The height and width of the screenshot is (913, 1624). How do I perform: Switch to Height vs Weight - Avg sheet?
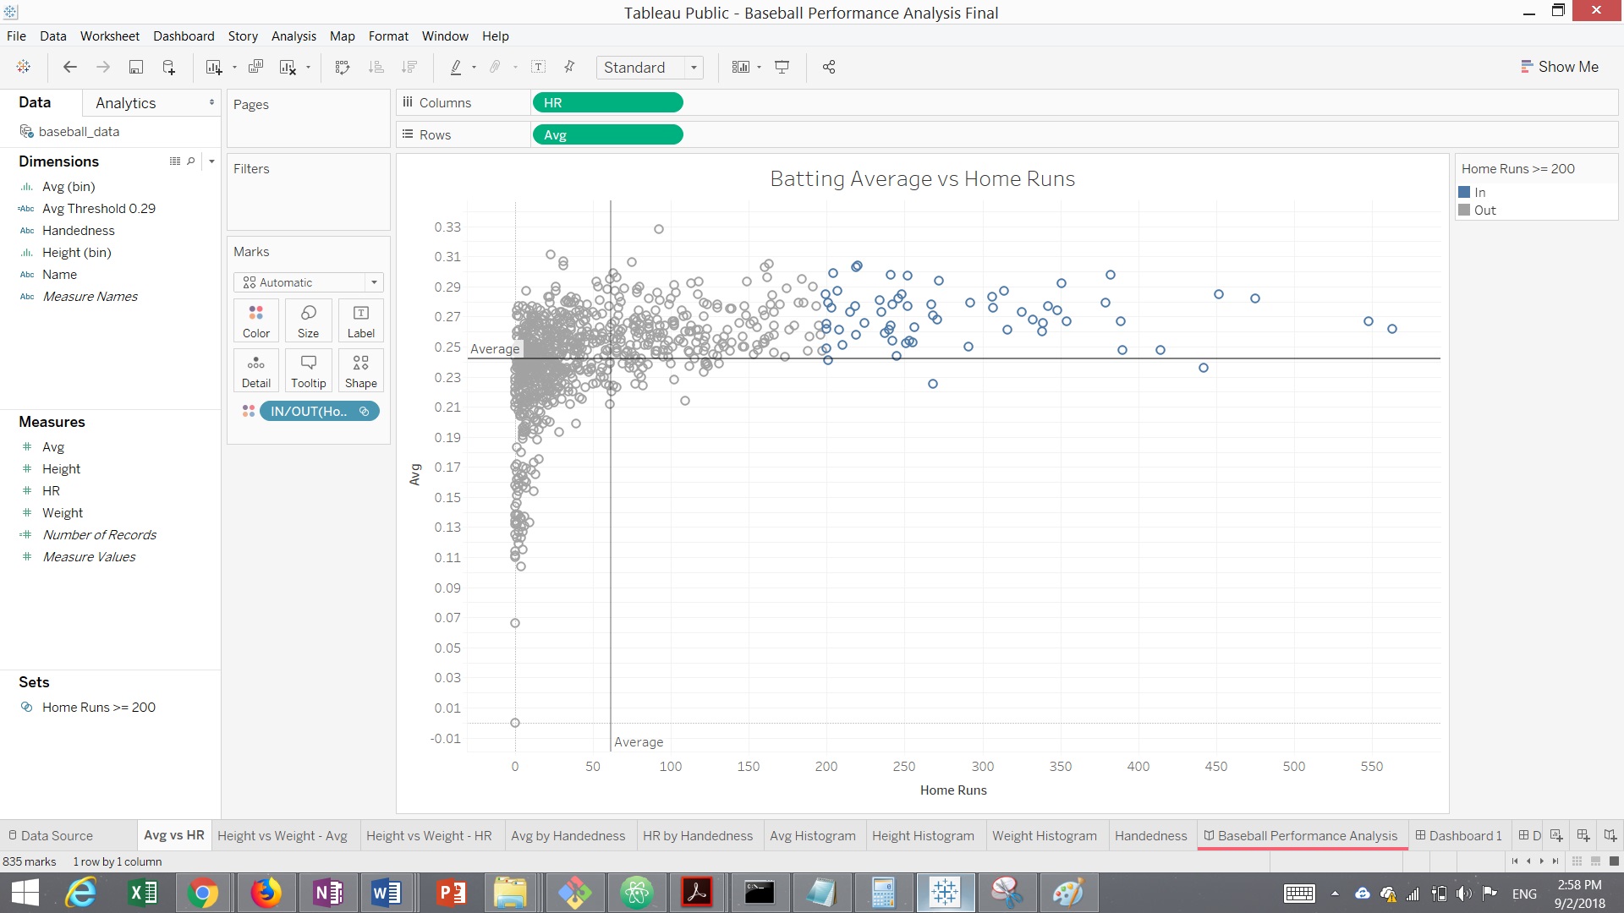(x=283, y=835)
